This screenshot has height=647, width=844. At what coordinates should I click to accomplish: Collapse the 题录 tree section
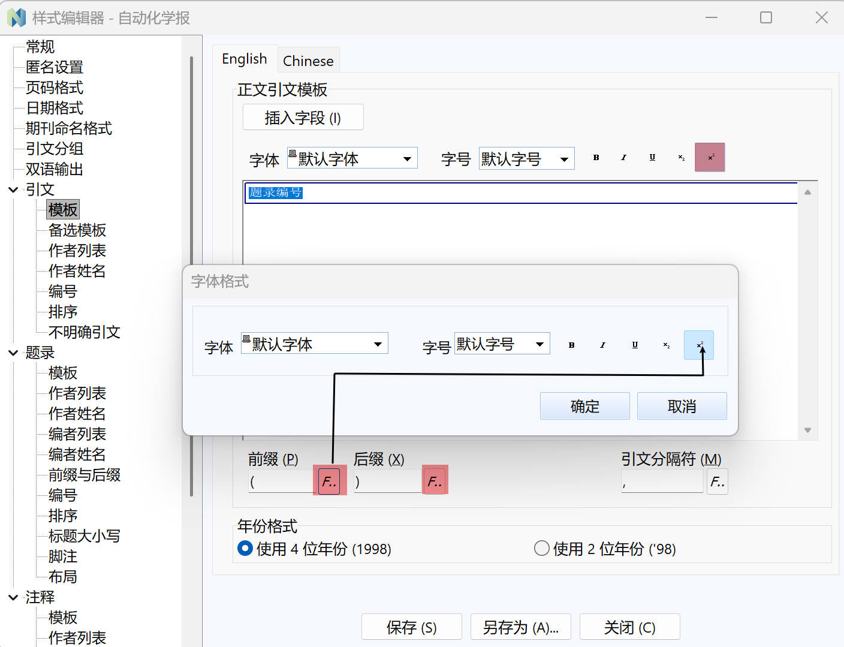tap(13, 353)
